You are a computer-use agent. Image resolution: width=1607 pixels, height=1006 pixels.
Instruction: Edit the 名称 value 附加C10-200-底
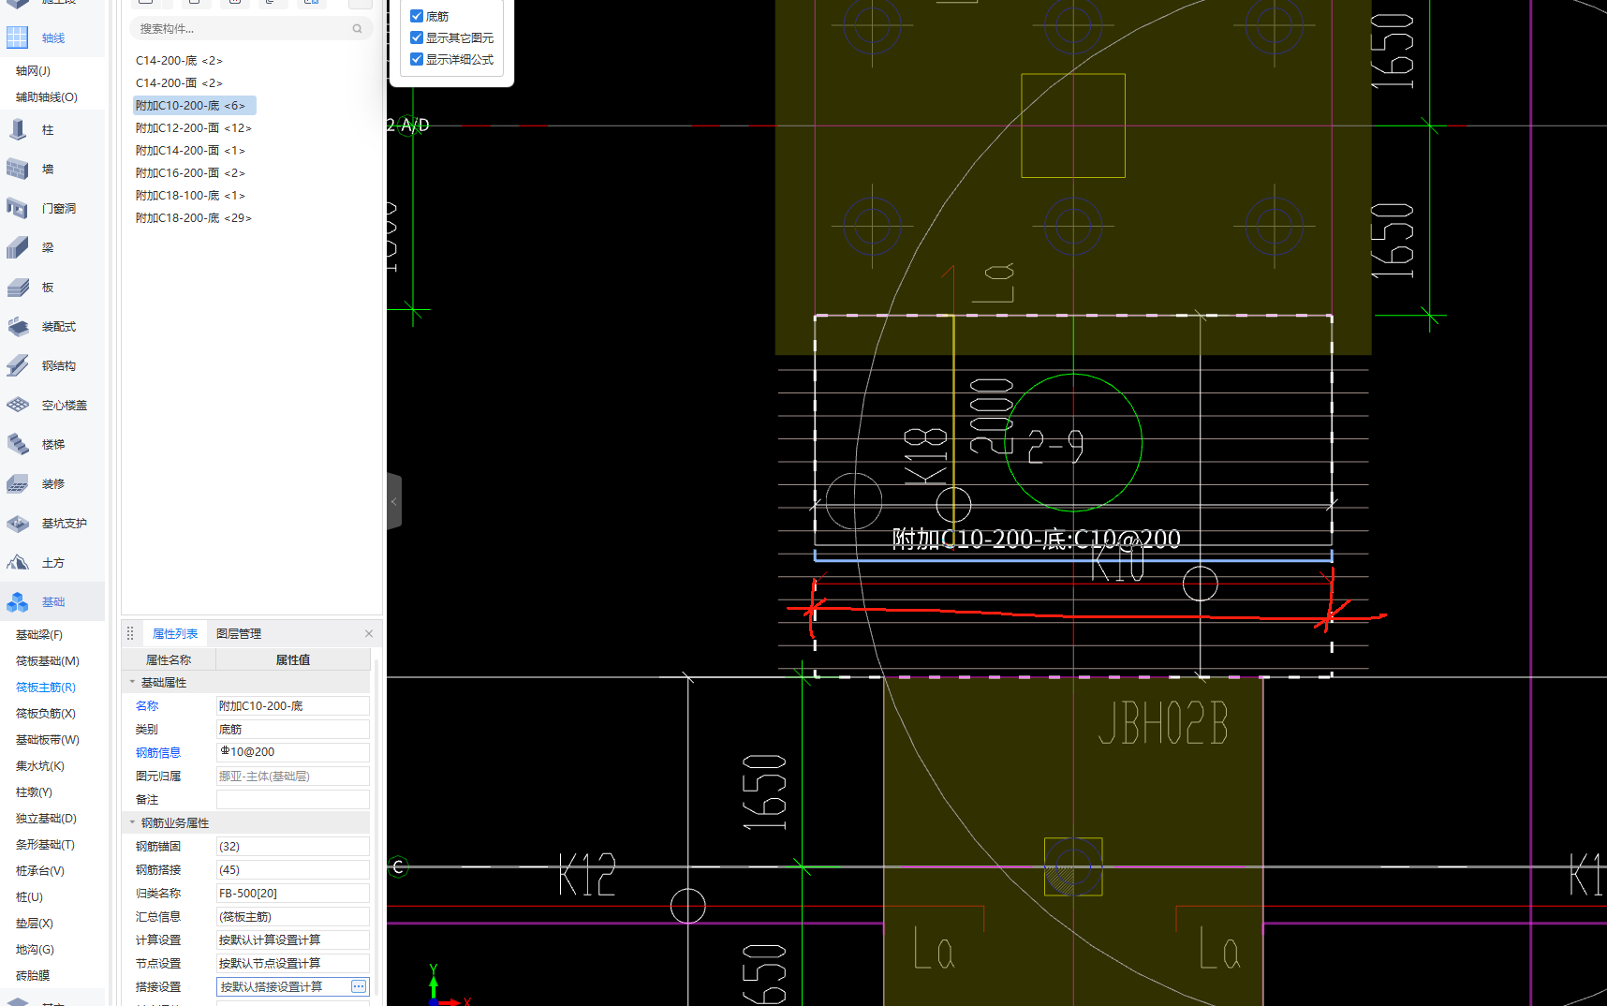click(x=293, y=706)
